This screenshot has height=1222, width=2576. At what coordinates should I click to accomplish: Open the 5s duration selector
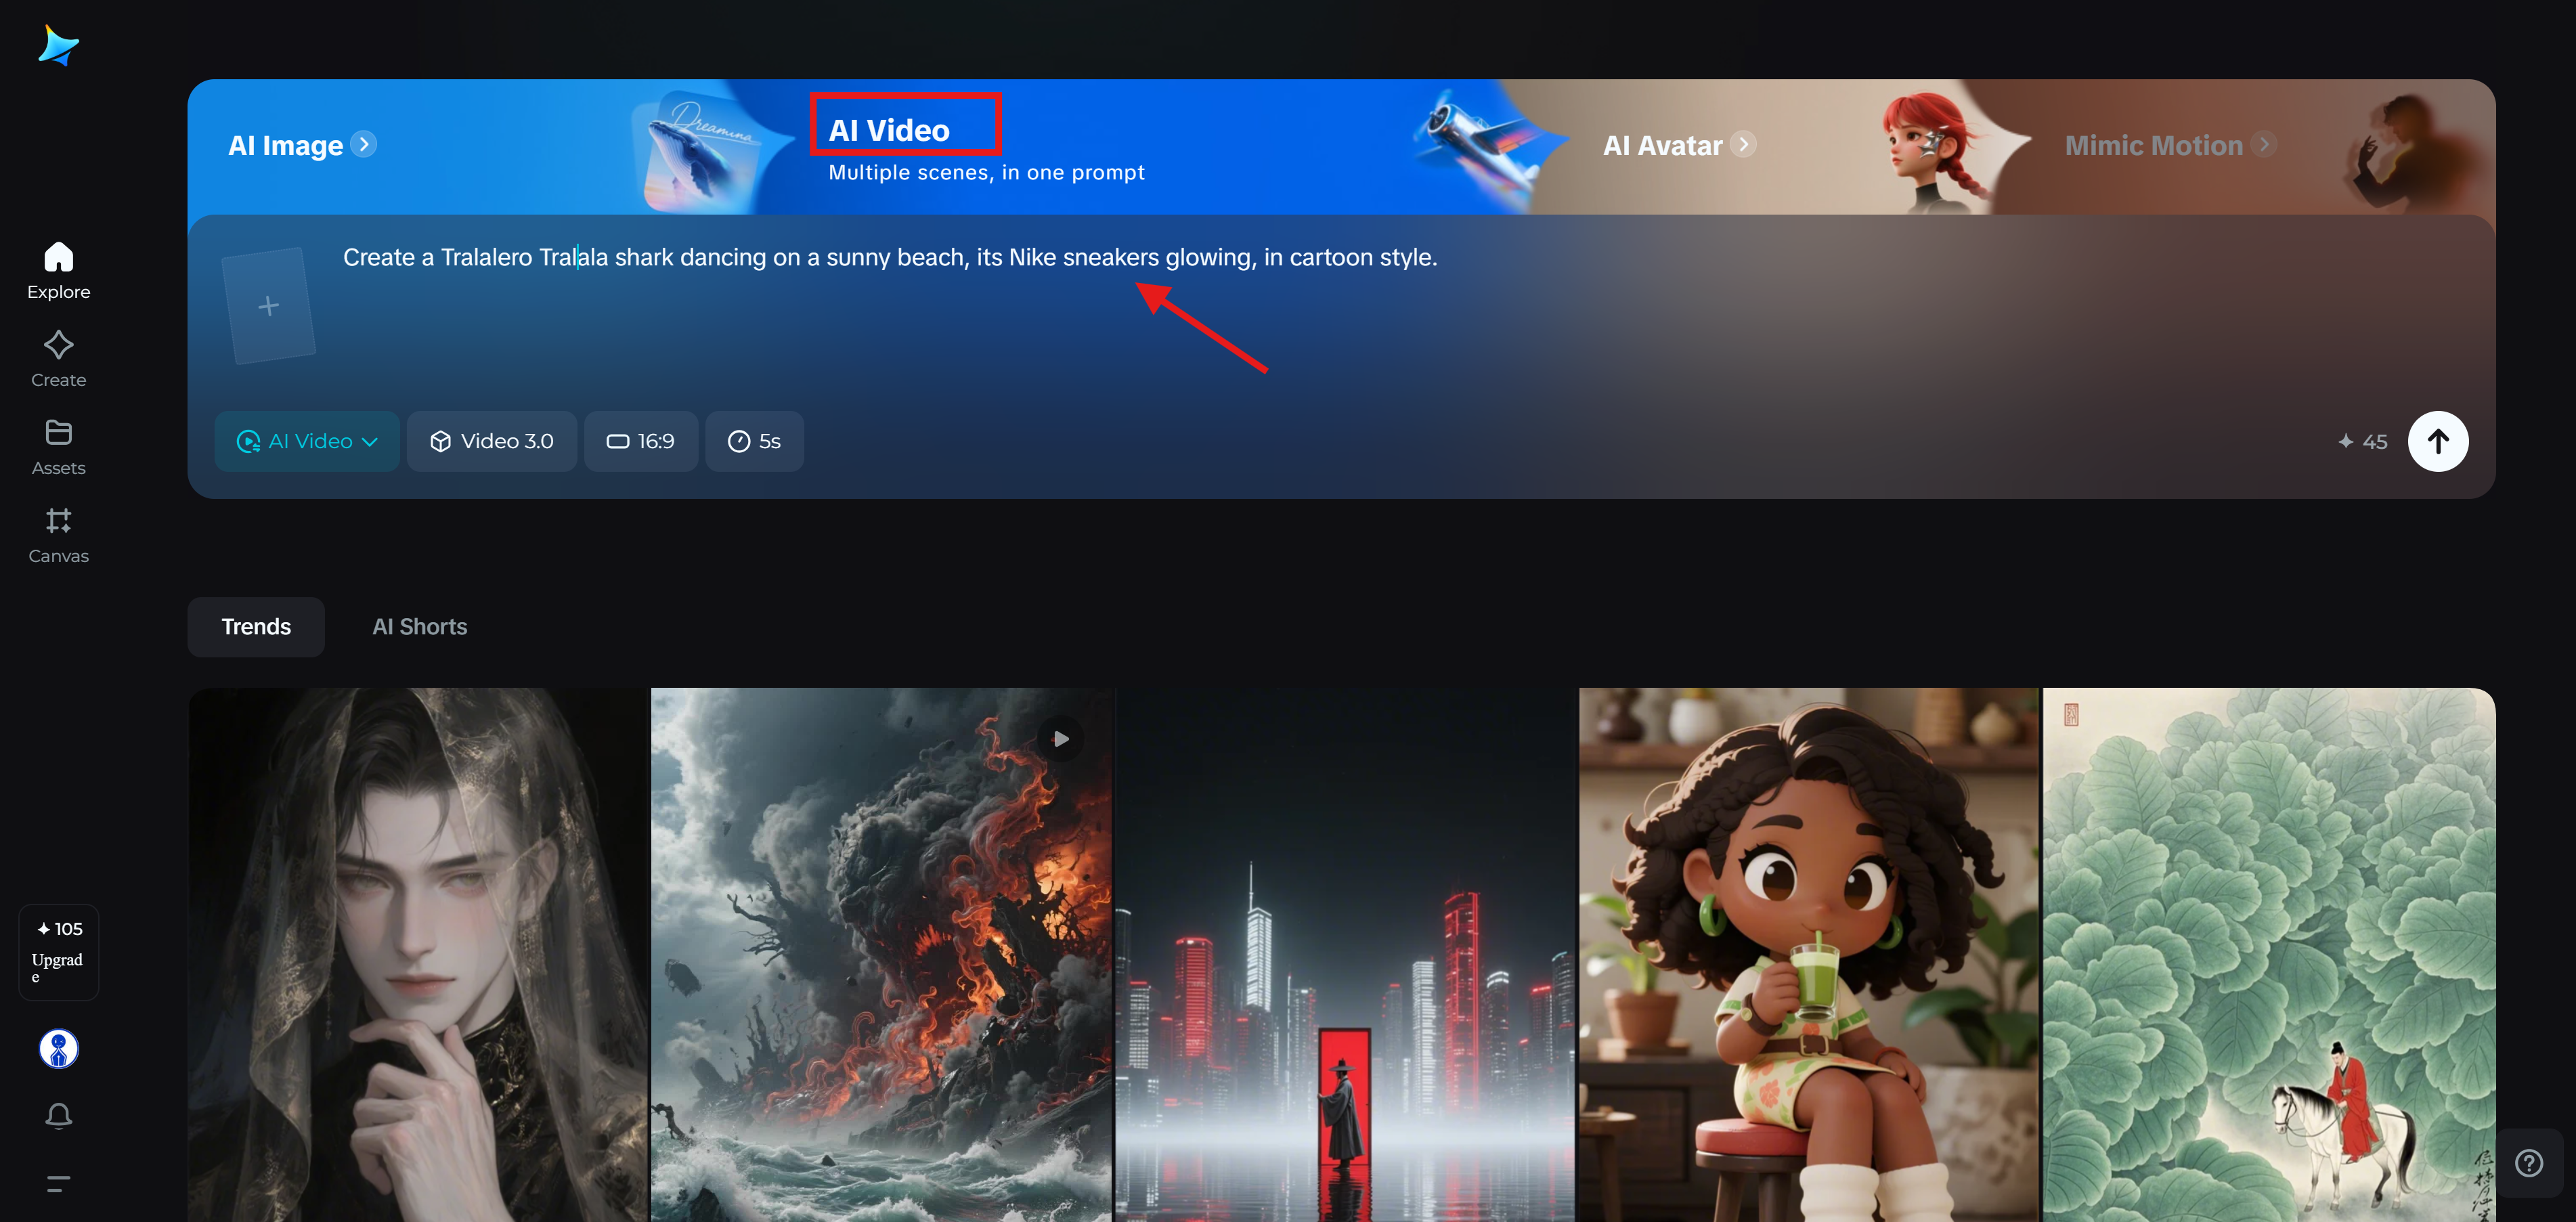click(x=754, y=441)
